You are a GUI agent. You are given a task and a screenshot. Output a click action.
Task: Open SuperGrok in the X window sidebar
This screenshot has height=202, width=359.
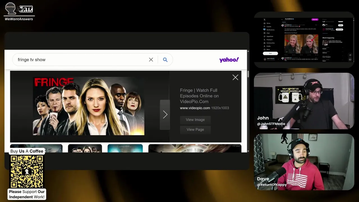[x=268, y=36]
